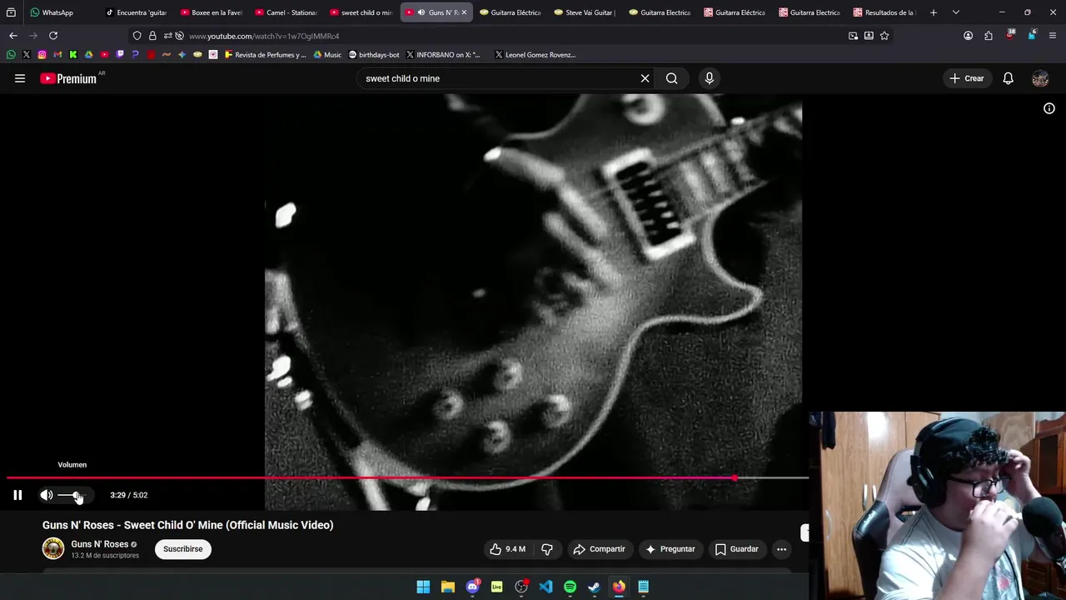This screenshot has height=600, width=1066.
Task: Like the video (9.4 M)
Action: click(x=508, y=549)
